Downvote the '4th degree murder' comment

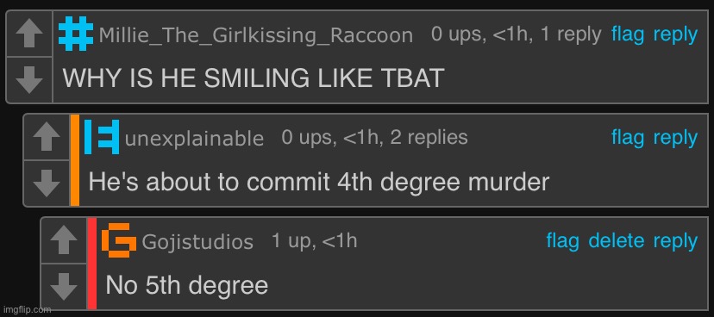[47, 183]
